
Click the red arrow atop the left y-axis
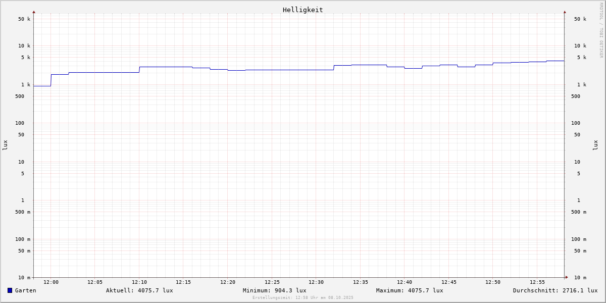click(34, 12)
